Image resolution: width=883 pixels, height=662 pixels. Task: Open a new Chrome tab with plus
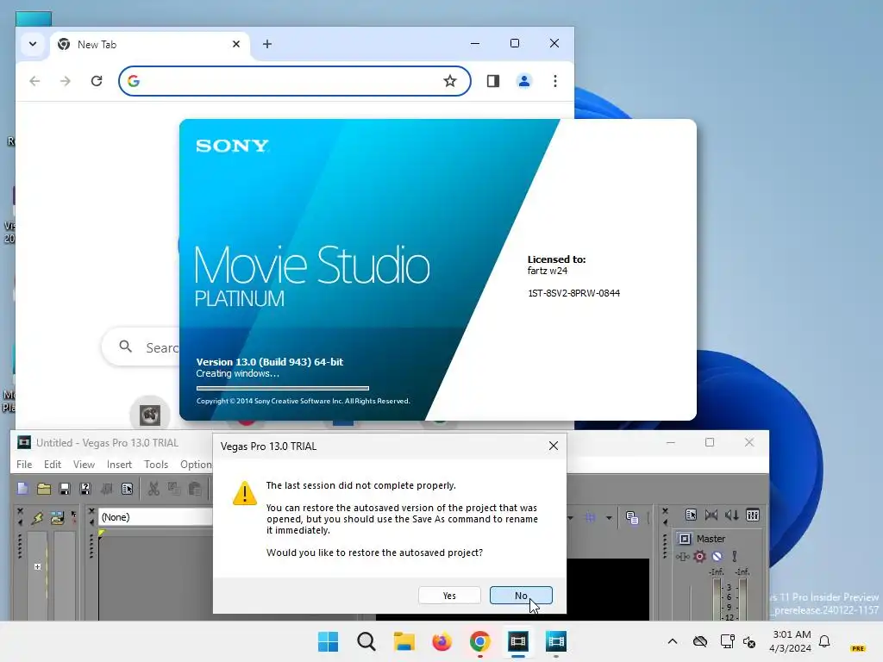267,44
